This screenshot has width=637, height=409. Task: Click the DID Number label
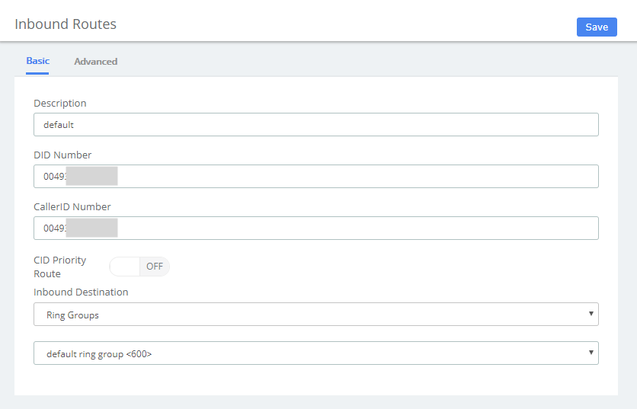pyautogui.click(x=62, y=155)
